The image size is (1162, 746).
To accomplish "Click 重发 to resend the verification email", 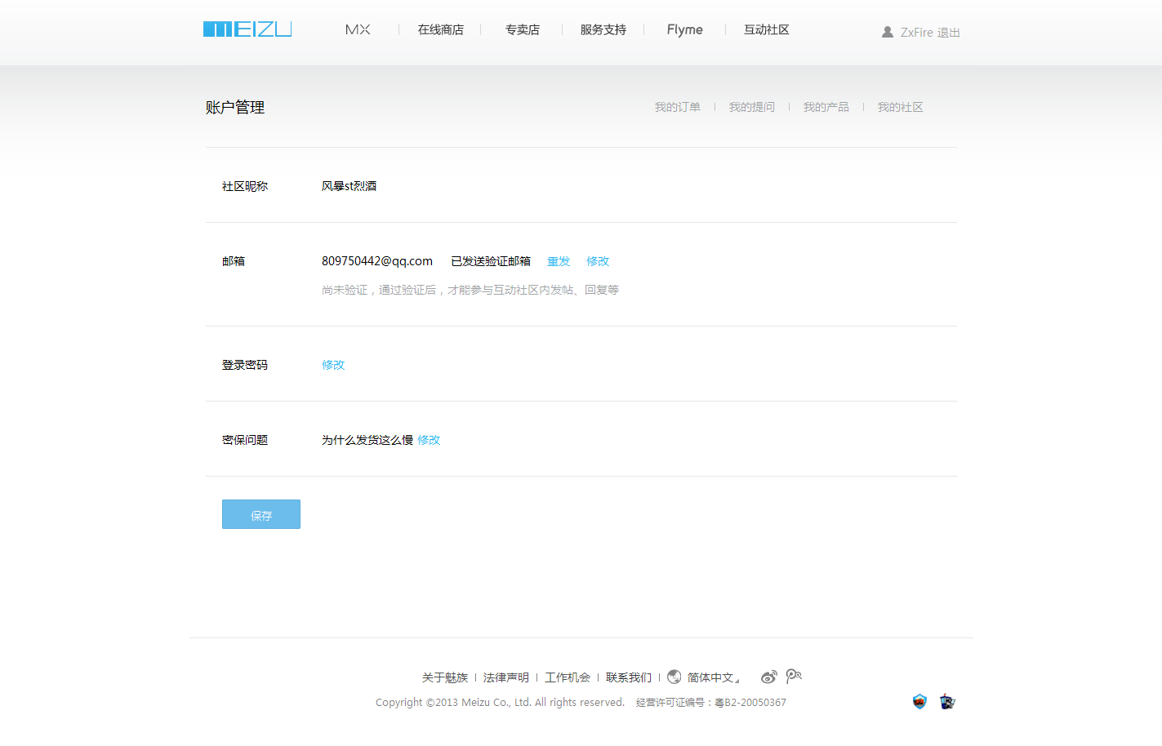I will pos(558,260).
